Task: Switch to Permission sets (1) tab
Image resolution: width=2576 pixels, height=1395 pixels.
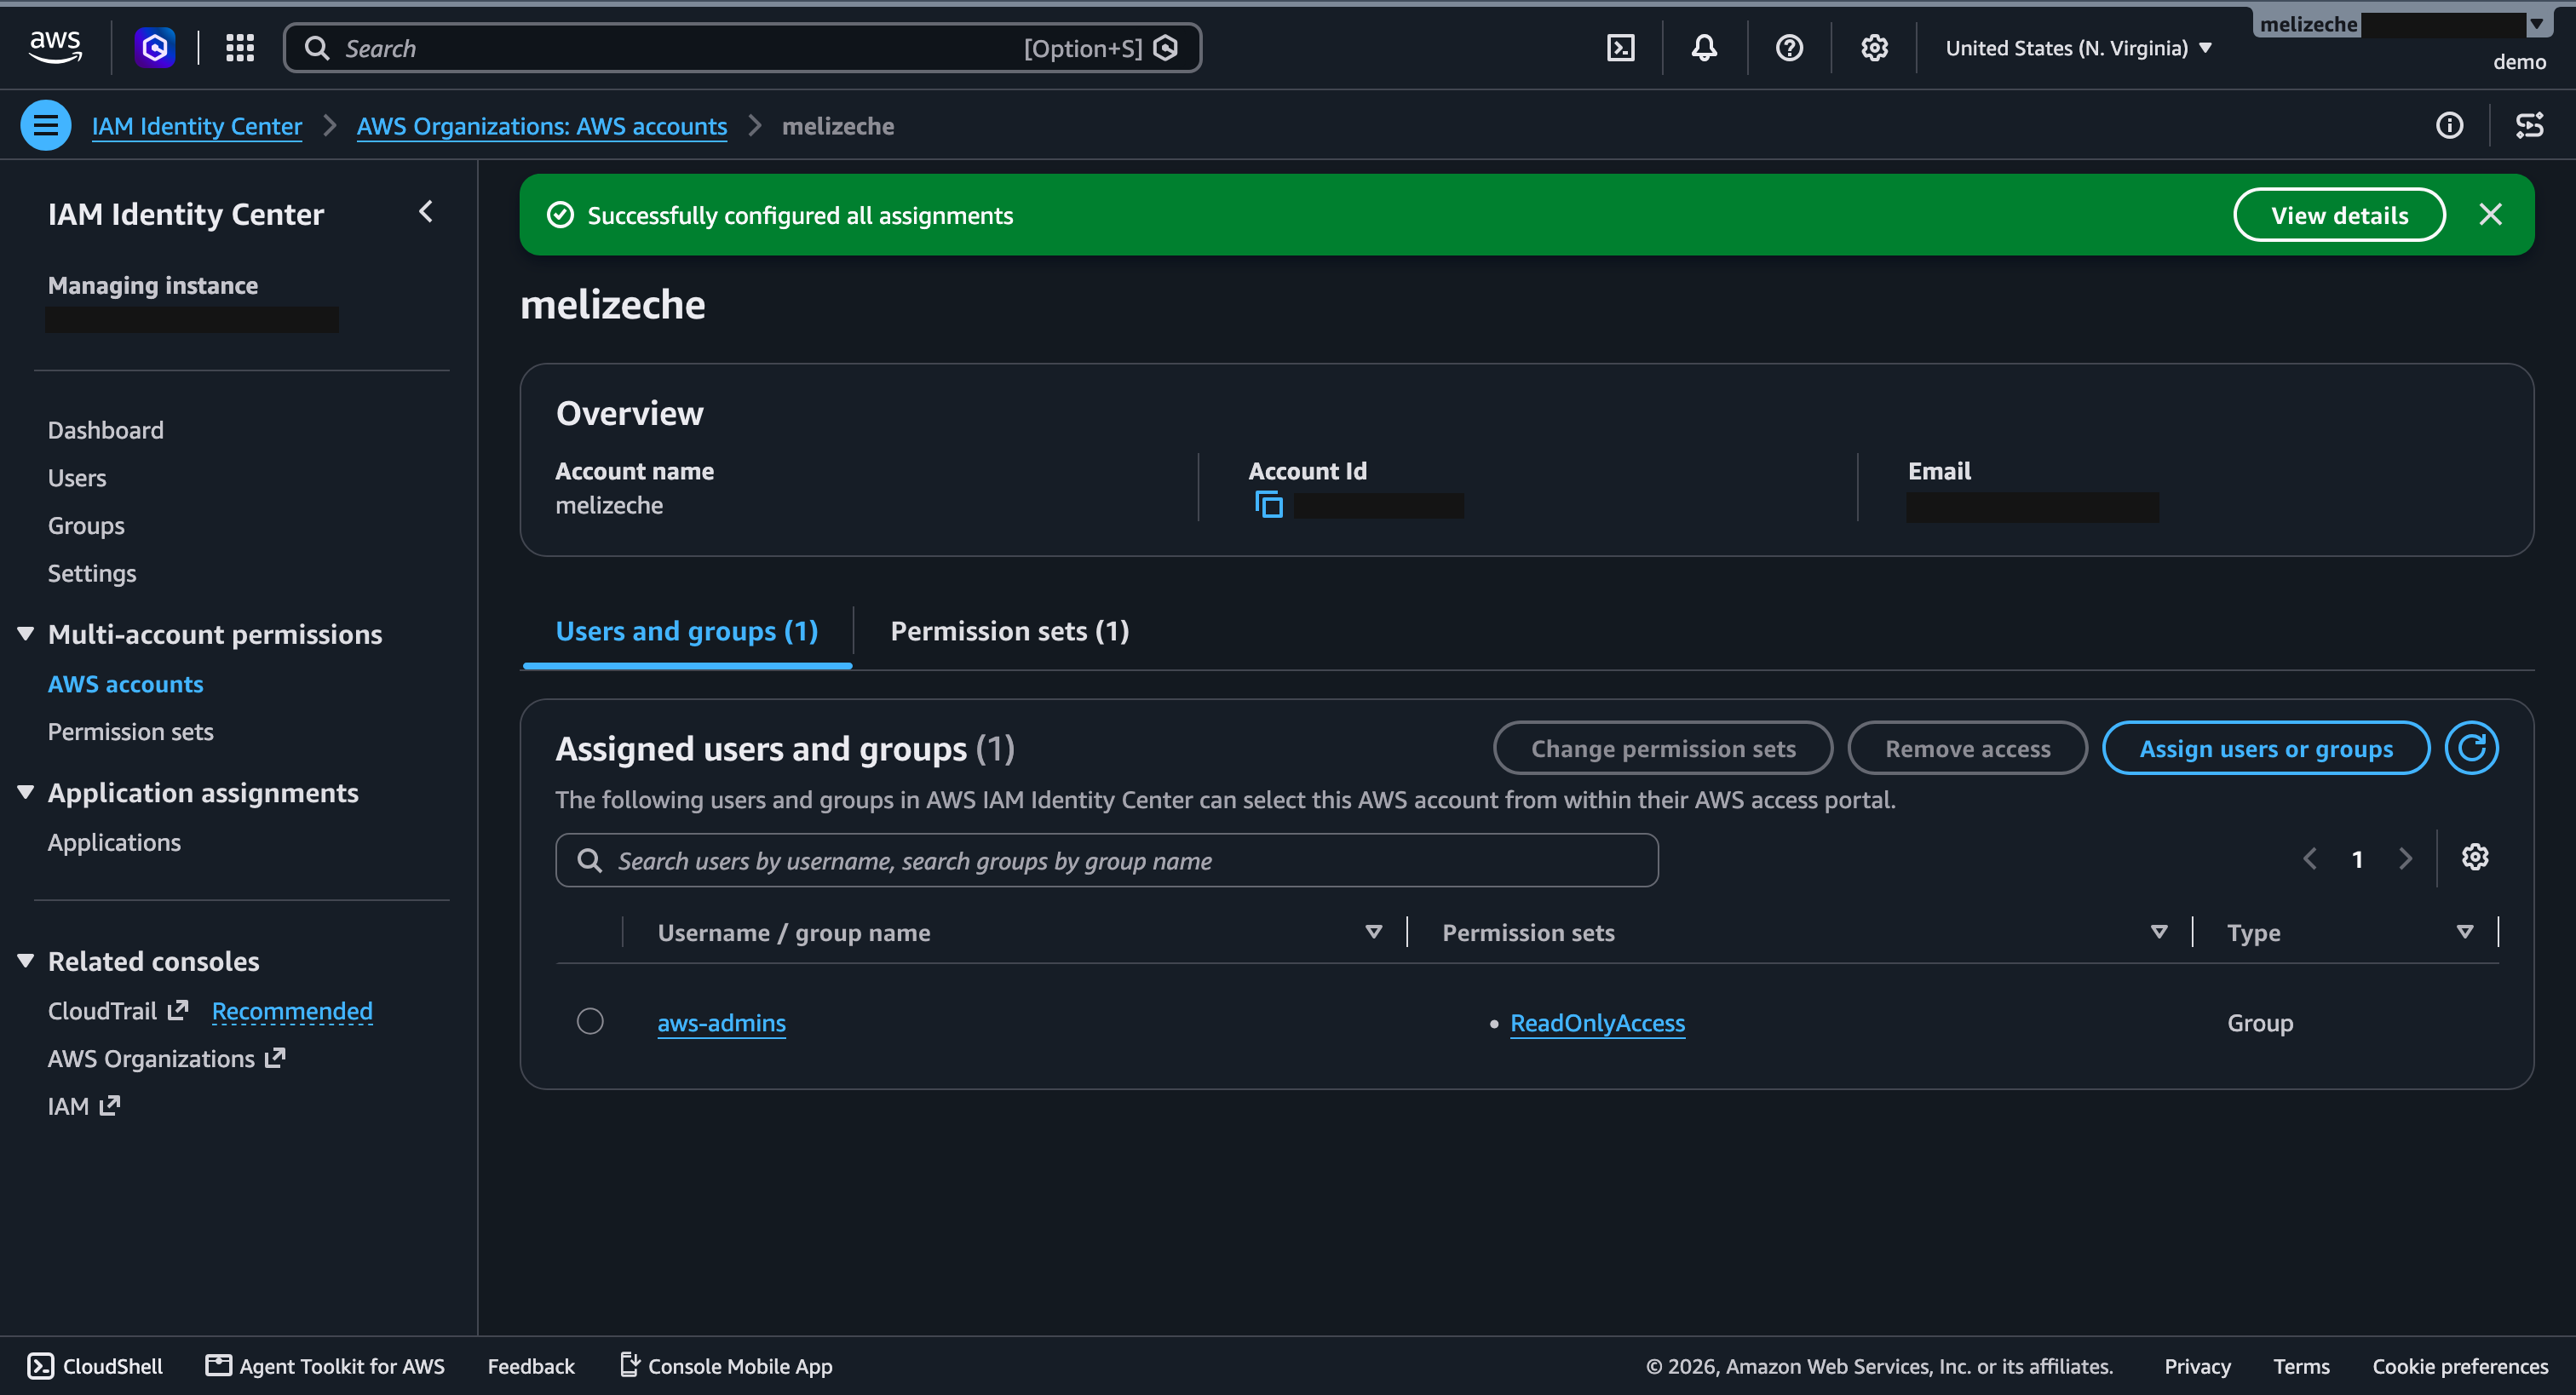Action: 1009,632
